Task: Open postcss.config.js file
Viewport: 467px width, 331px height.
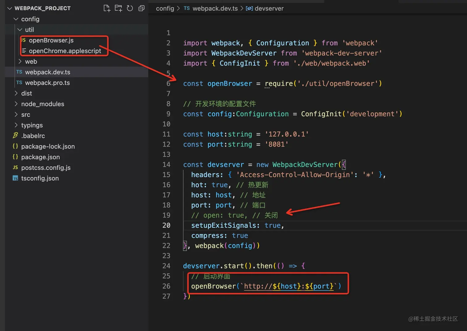Action: click(46, 168)
